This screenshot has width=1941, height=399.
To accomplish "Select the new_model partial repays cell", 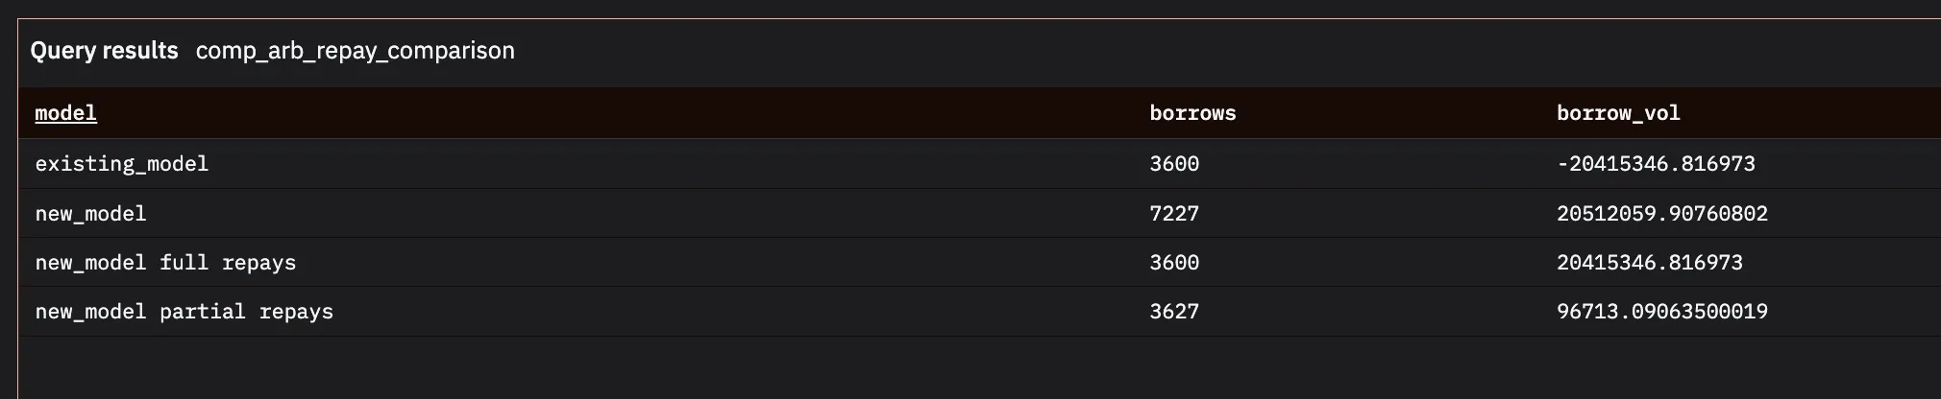I will (184, 312).
